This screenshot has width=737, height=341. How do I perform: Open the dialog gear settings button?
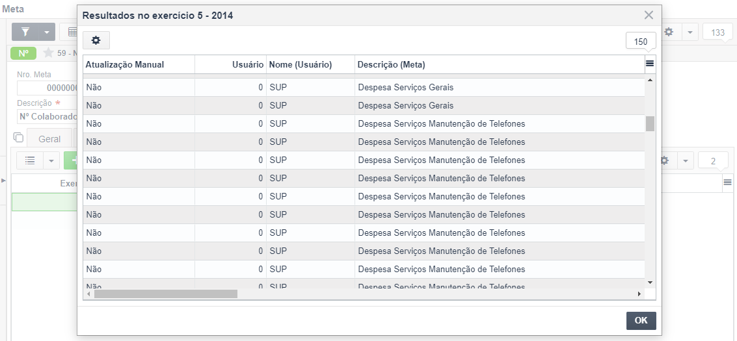coord(96,41)
